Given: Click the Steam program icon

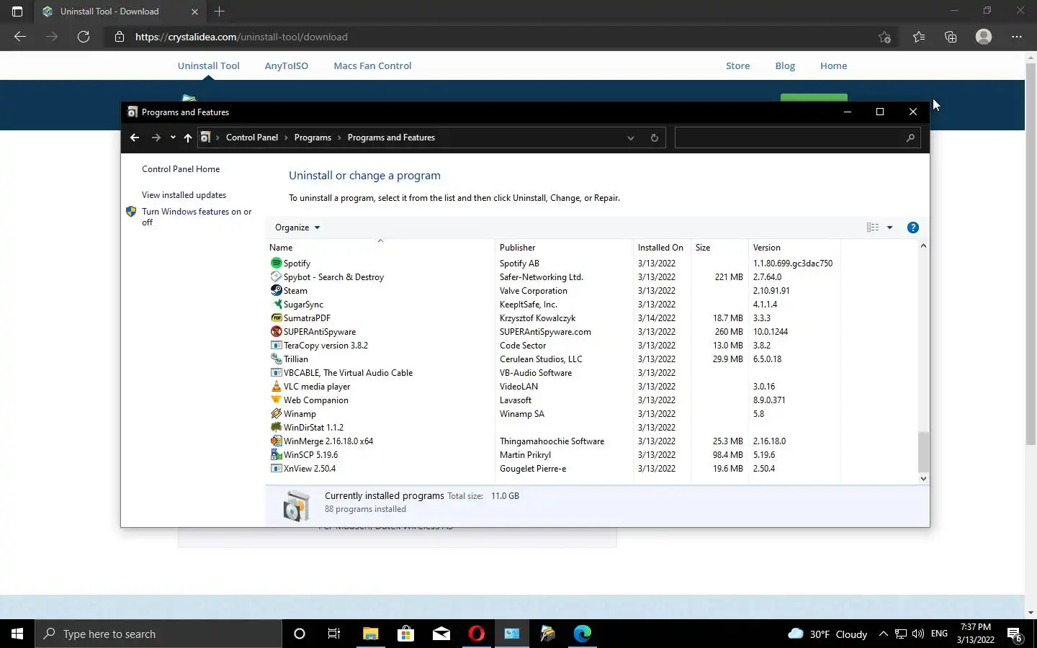Looking at the screenshot, I should click(x=276, y=291).
